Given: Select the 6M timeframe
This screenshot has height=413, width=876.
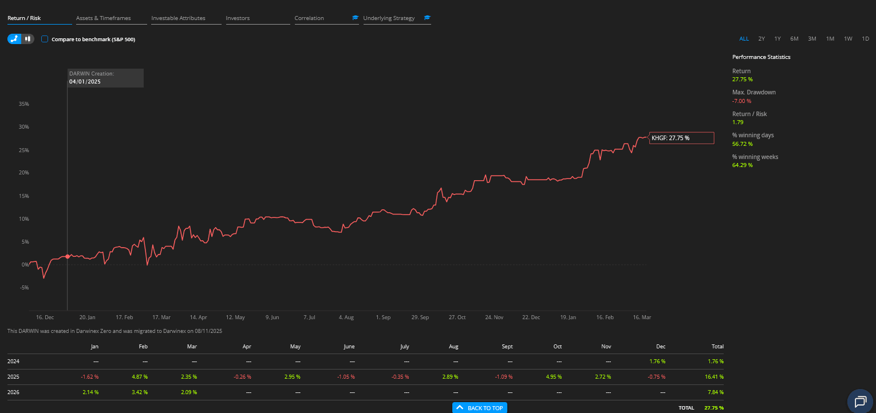Looking at the screenshot, I should pyautogui.click(x=794, y=38).
